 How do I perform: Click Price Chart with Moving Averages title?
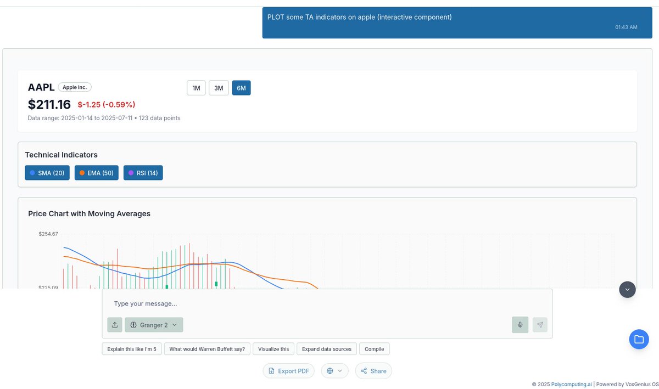(89, 213)
